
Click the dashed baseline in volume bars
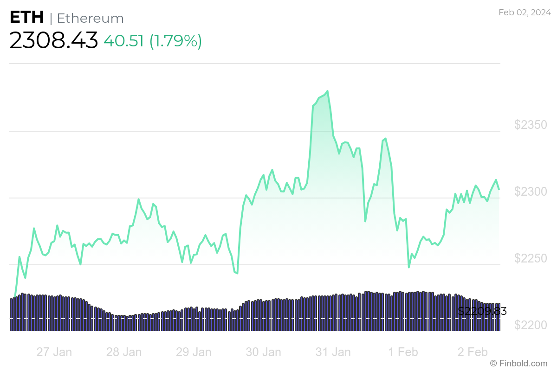click(232, 319)
